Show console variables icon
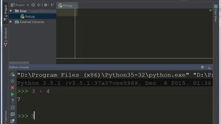This screenshot has width=221, height=124. pos(12,114)
